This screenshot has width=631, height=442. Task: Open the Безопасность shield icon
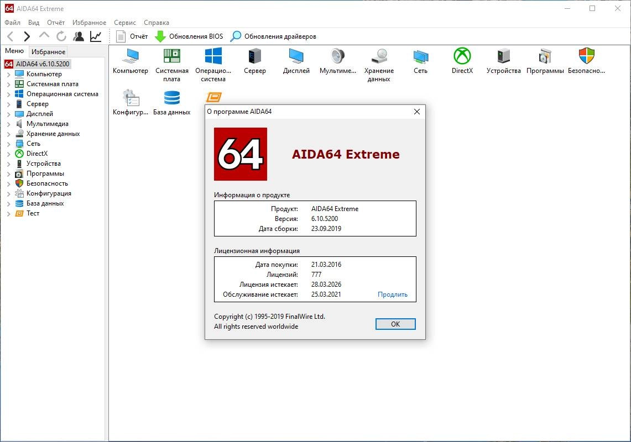click(x=586, y=61)
